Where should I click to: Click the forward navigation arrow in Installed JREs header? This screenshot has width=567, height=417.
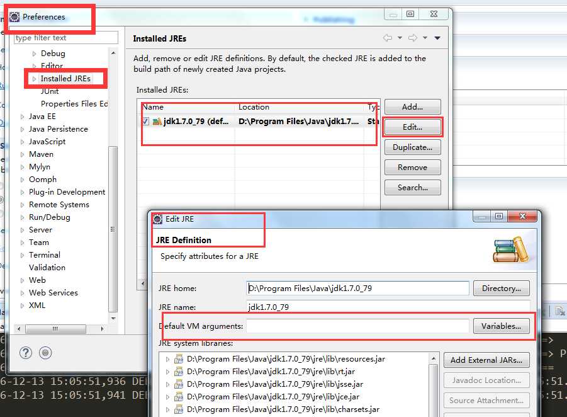413,38
